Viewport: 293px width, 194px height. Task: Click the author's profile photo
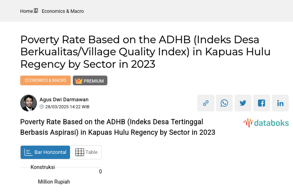pyautogui.click(x=28, y=103)
